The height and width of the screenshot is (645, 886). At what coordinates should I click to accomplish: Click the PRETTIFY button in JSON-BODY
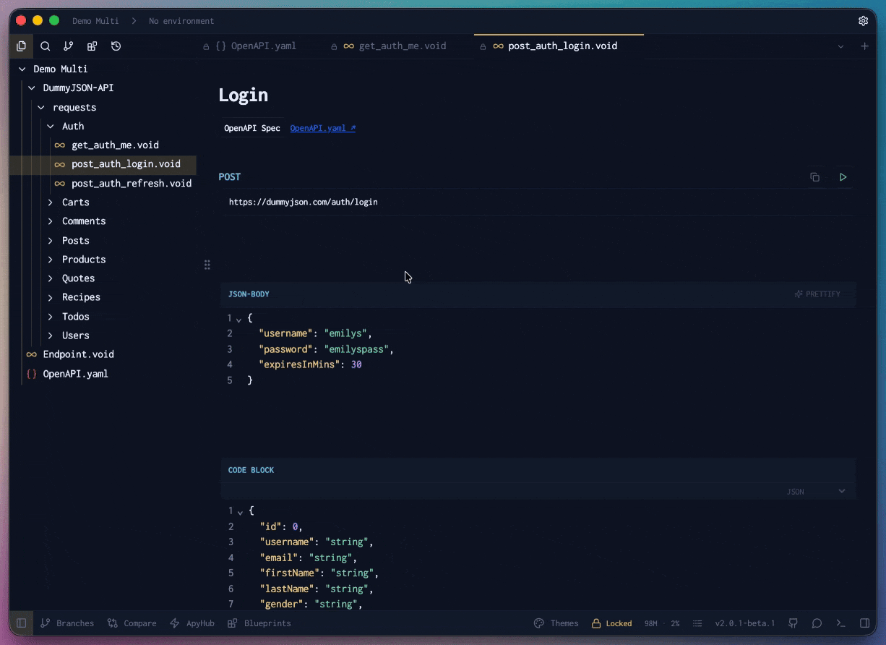(817, 294)
